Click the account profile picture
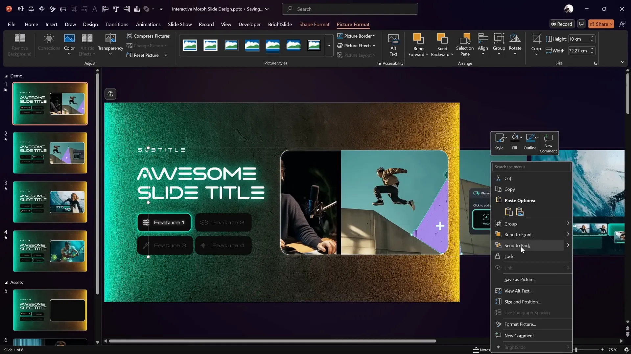The image size is (631, 354). [x=569, y=9]
